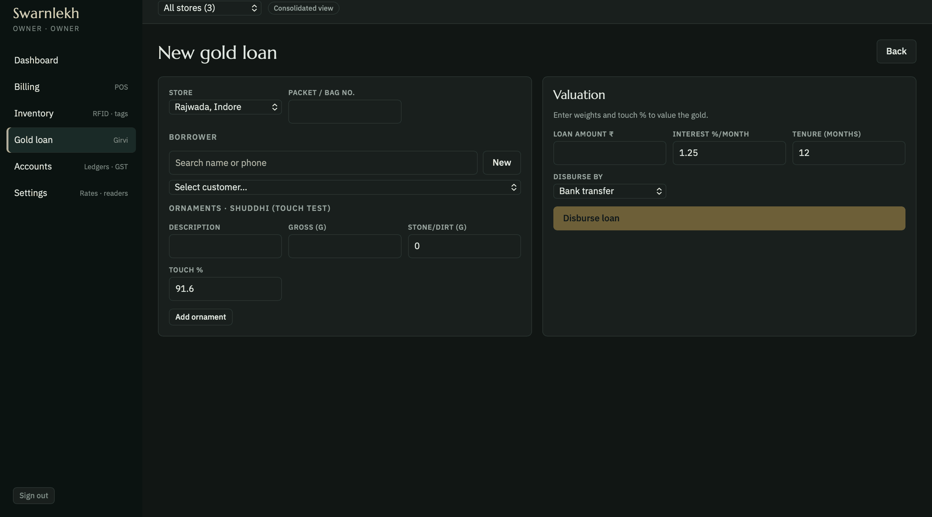Click the Sign out button
Viewport: 932px width, 517px height.
34,496
